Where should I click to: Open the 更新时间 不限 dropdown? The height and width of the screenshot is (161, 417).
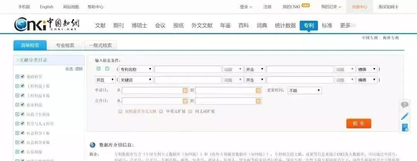click(x=305, y=91)
